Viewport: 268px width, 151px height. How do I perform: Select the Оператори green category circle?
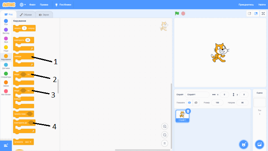coord(6,74)
